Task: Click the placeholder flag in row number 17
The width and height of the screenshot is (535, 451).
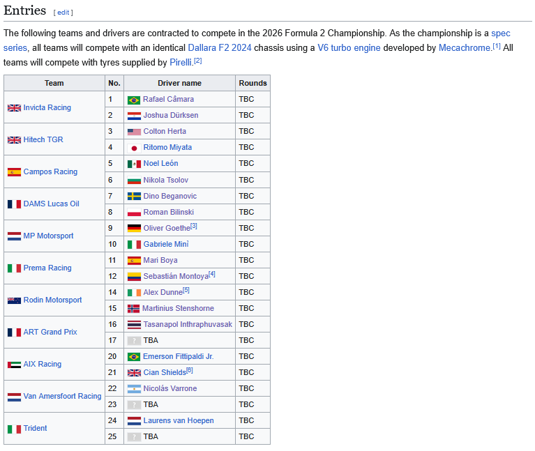Action: (x=134, y=341)
